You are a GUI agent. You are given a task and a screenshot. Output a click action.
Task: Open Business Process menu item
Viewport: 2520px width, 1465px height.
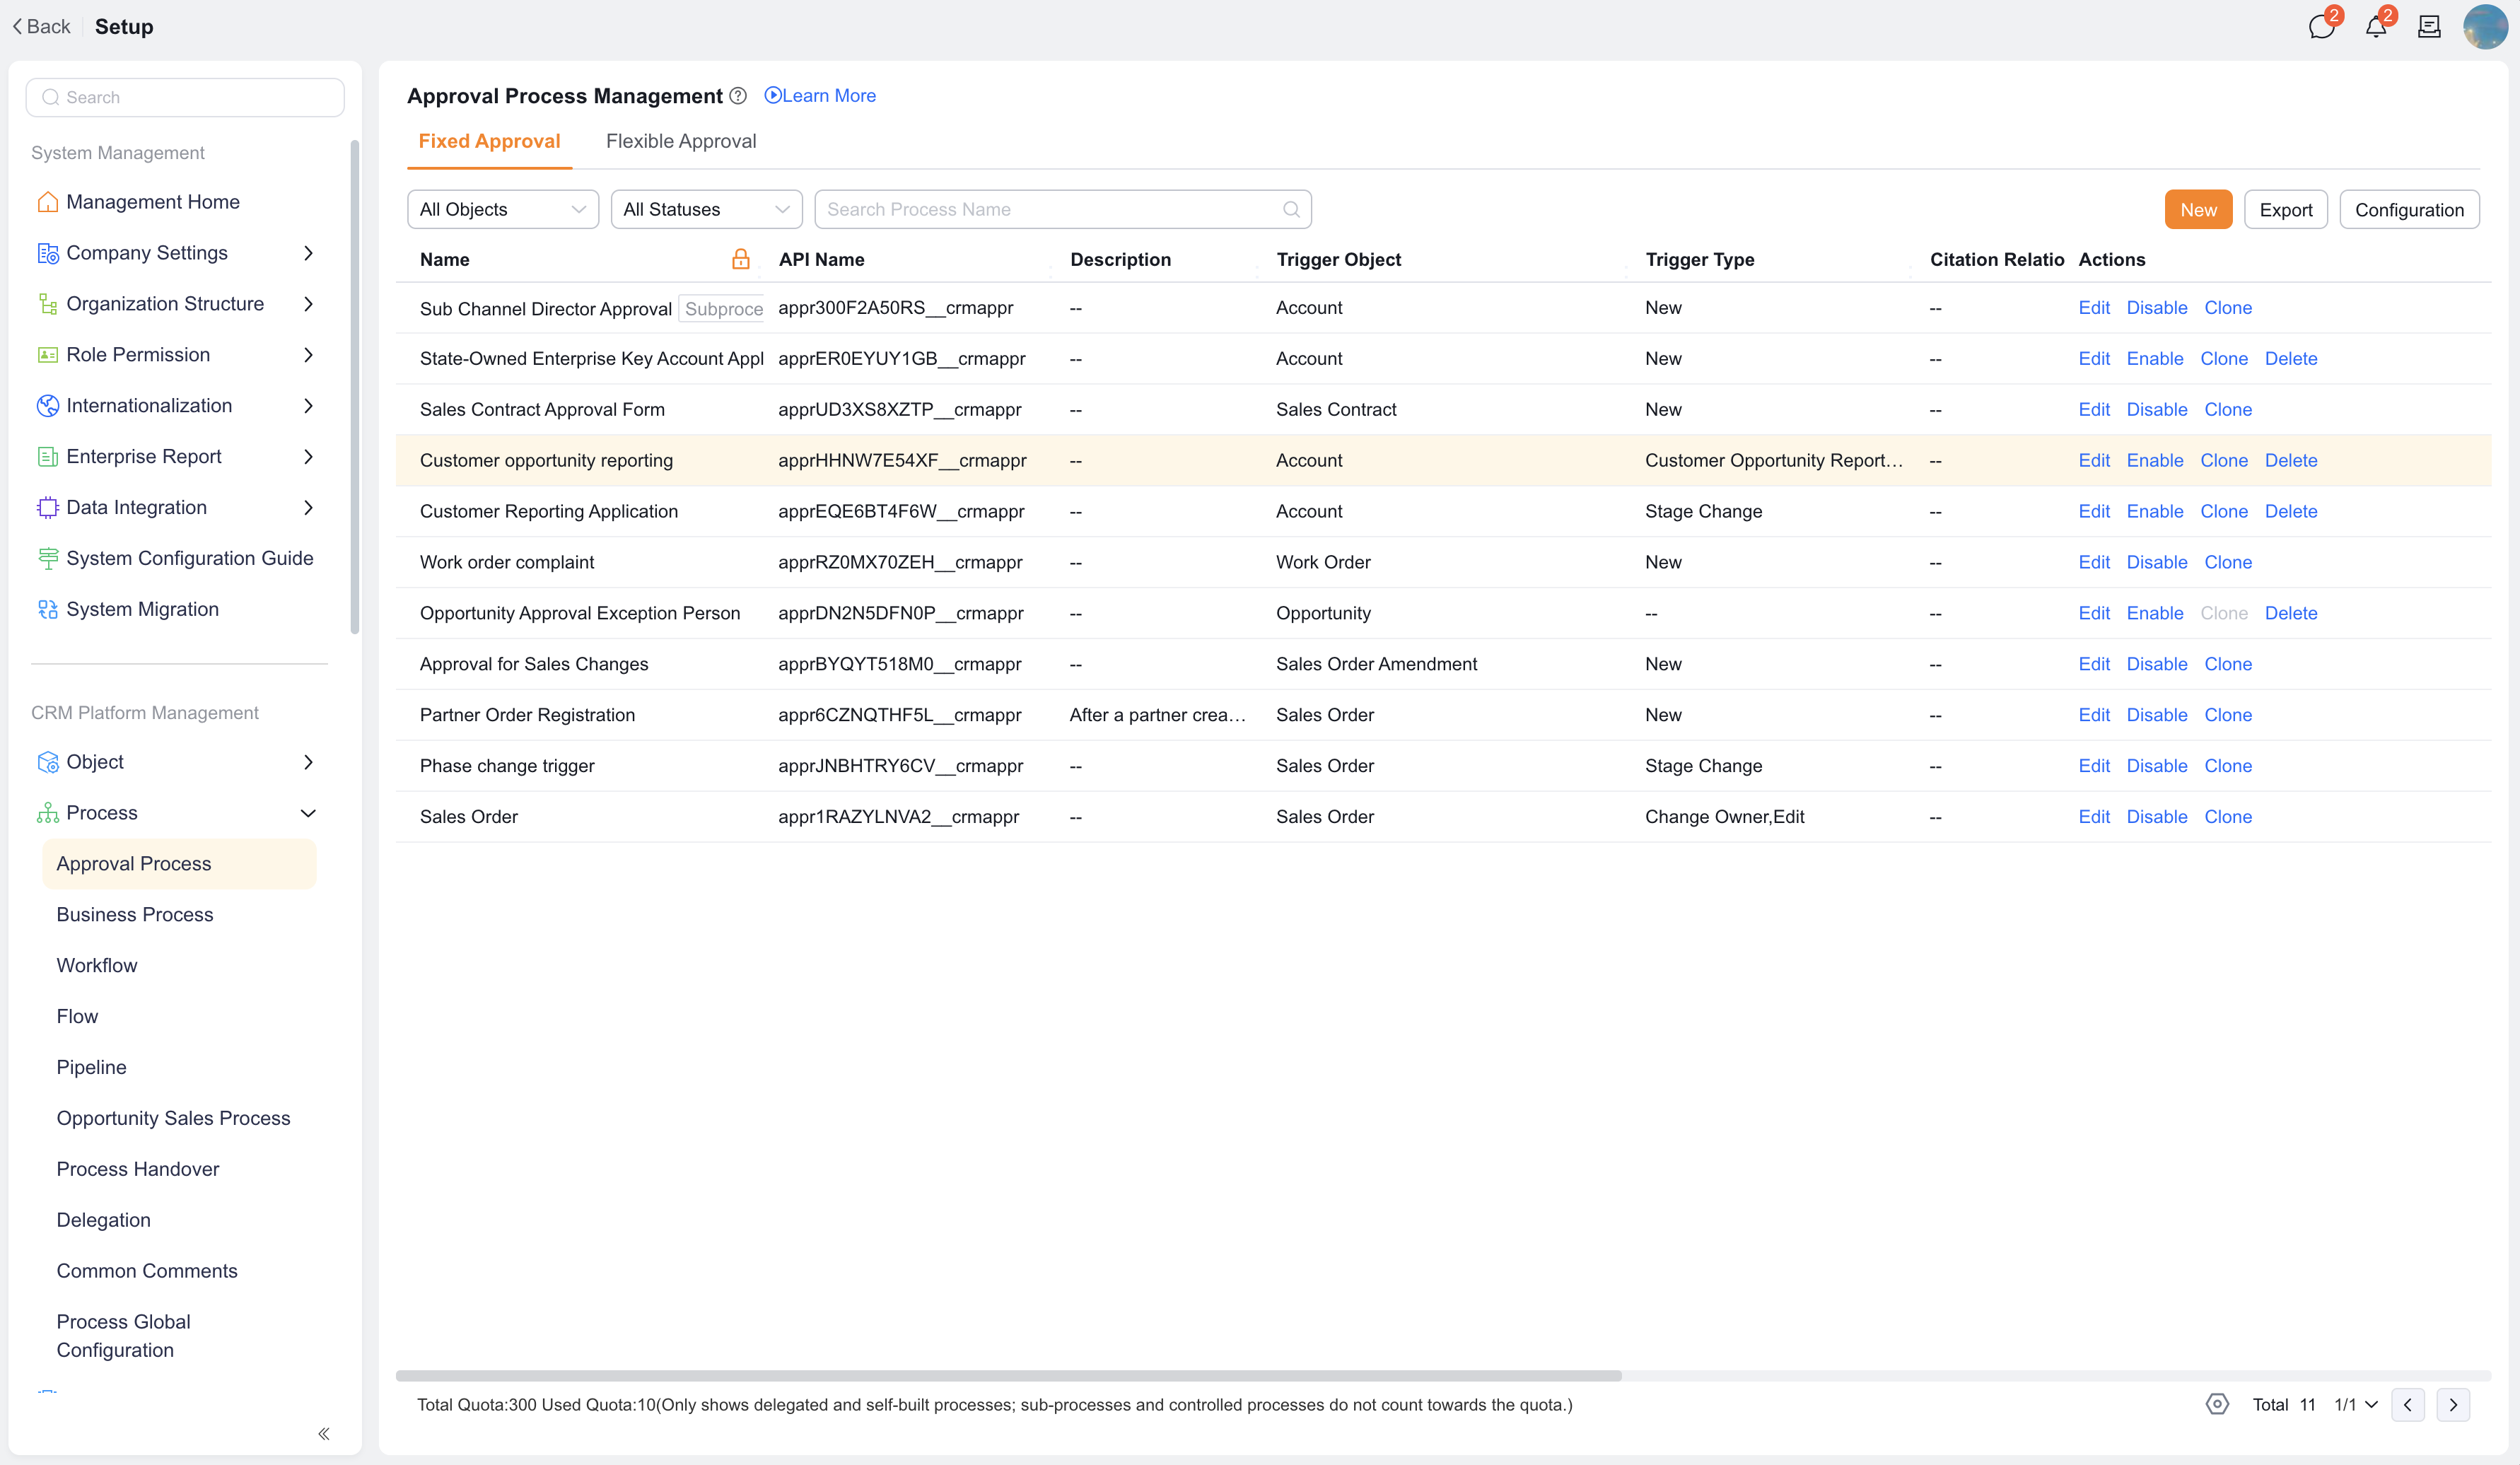135,914
